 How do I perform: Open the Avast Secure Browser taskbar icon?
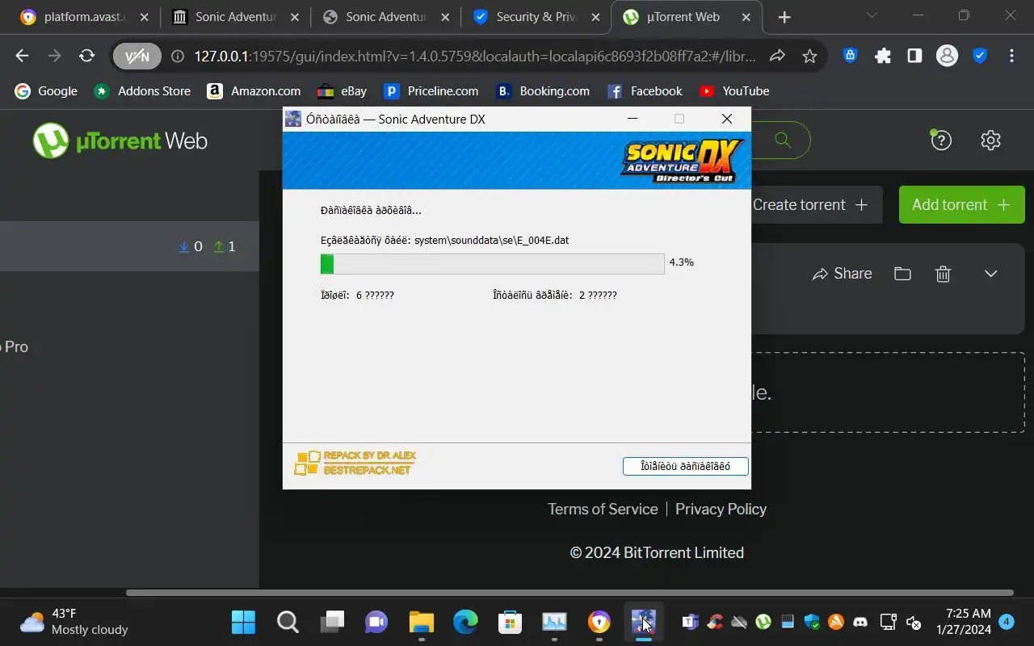click(x=599, y=622)
